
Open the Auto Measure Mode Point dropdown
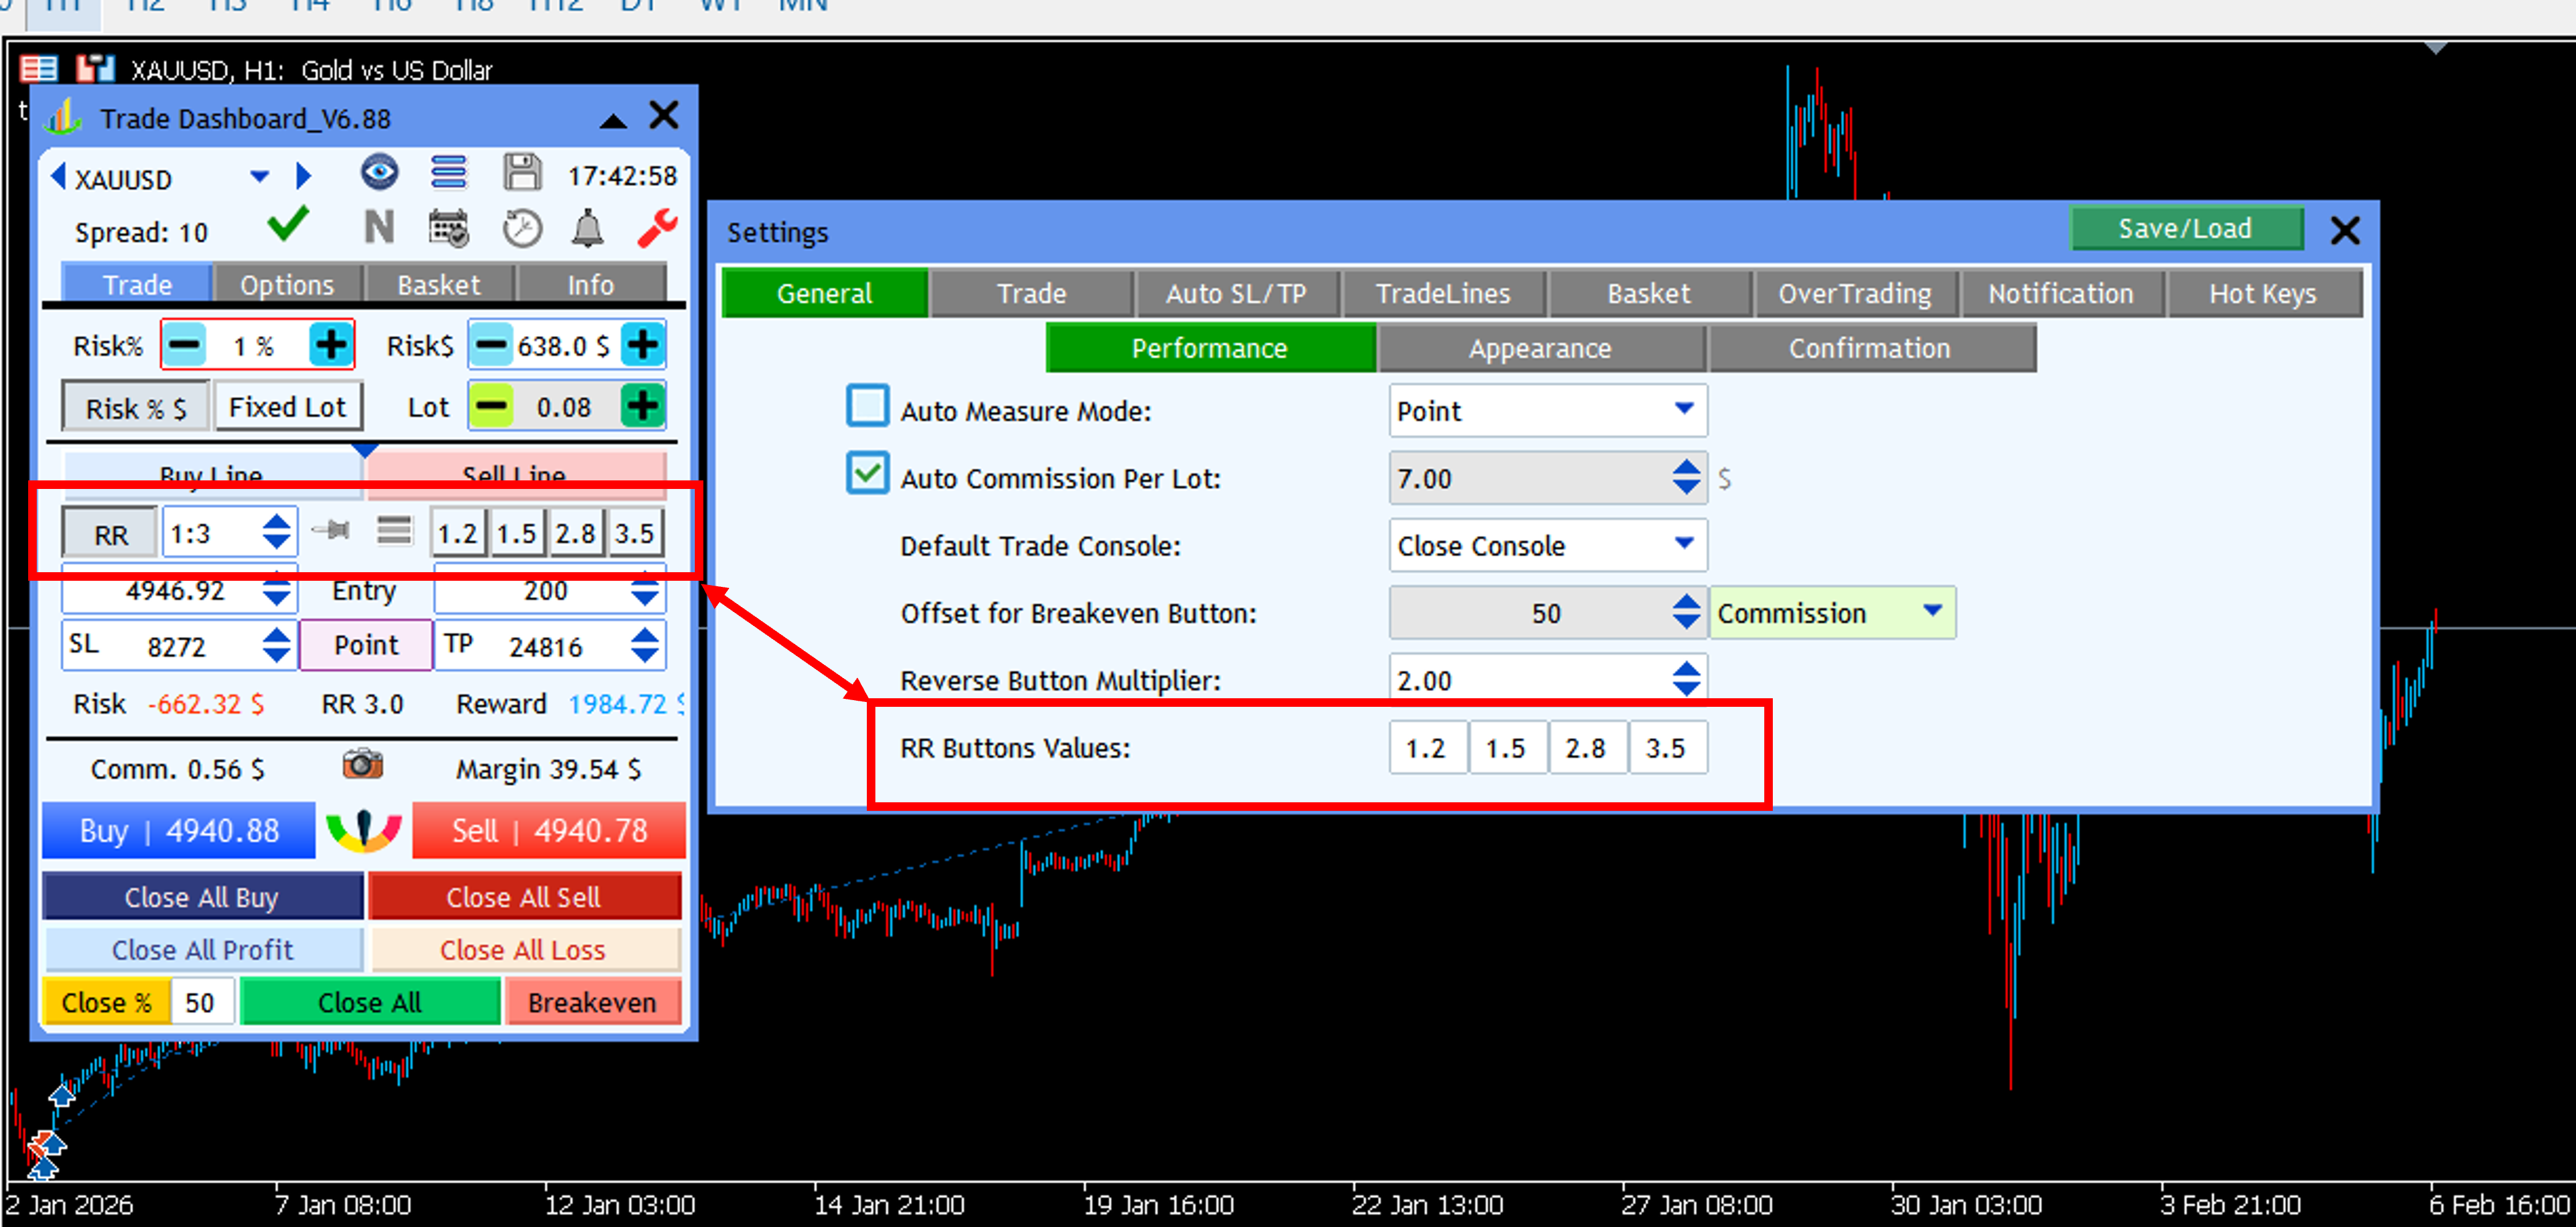(1683, 409)
